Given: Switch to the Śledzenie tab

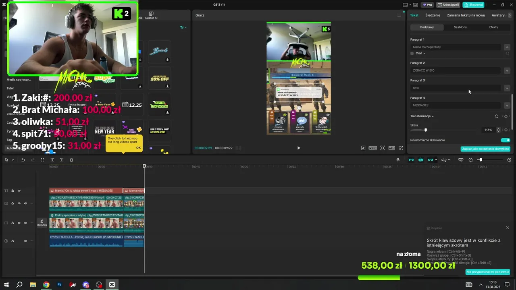Looking at the screenshot, I should pyautogui.click(x=433, y=15).
